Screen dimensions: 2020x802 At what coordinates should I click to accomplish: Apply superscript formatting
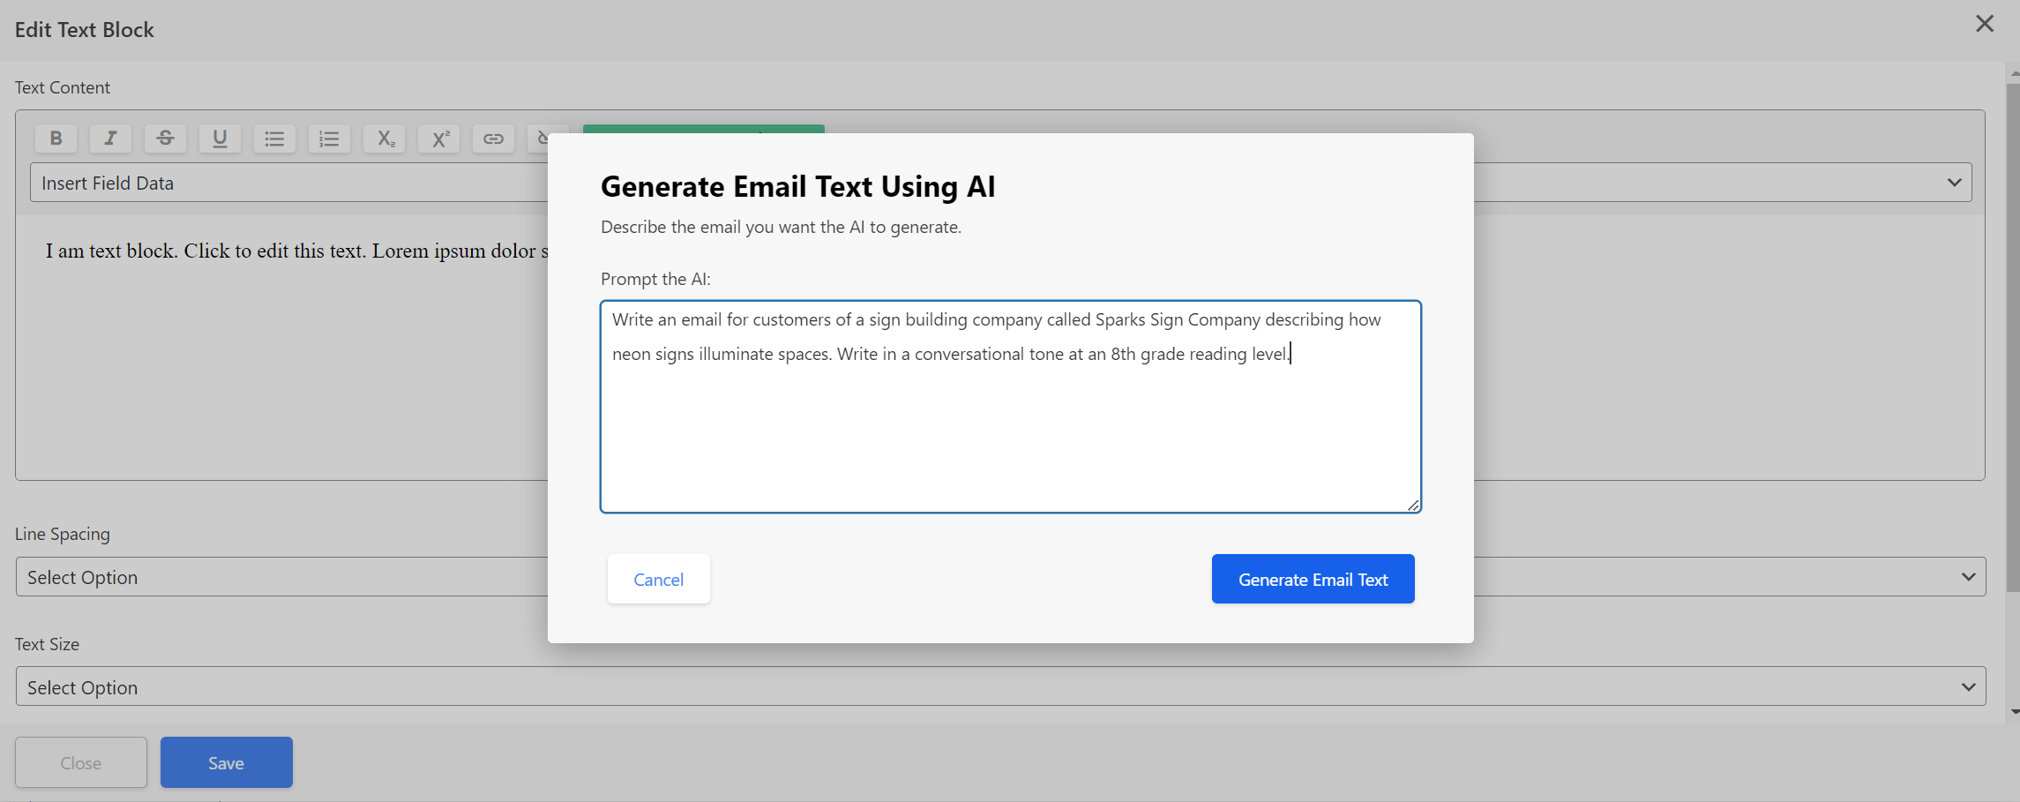438,139
